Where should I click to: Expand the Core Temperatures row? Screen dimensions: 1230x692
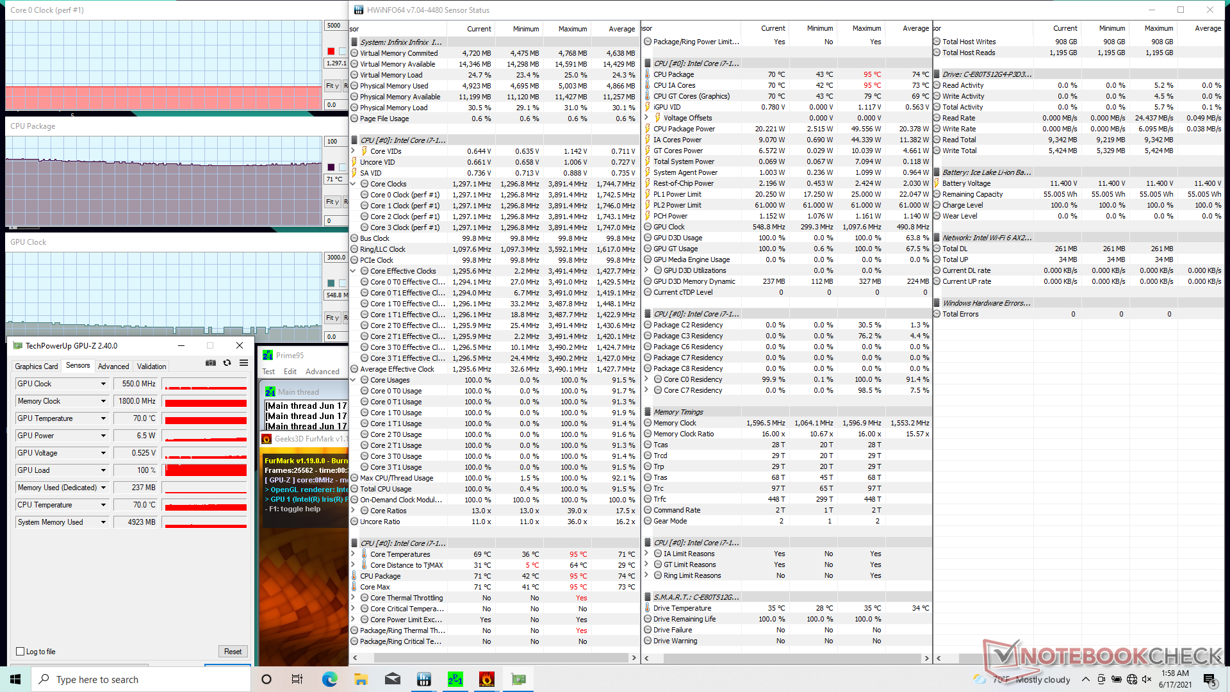353,554
